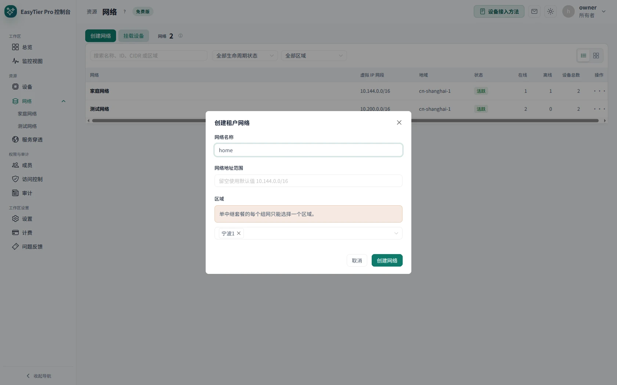Select 家庭网络 in sidebar tree

tap(27, 114)
